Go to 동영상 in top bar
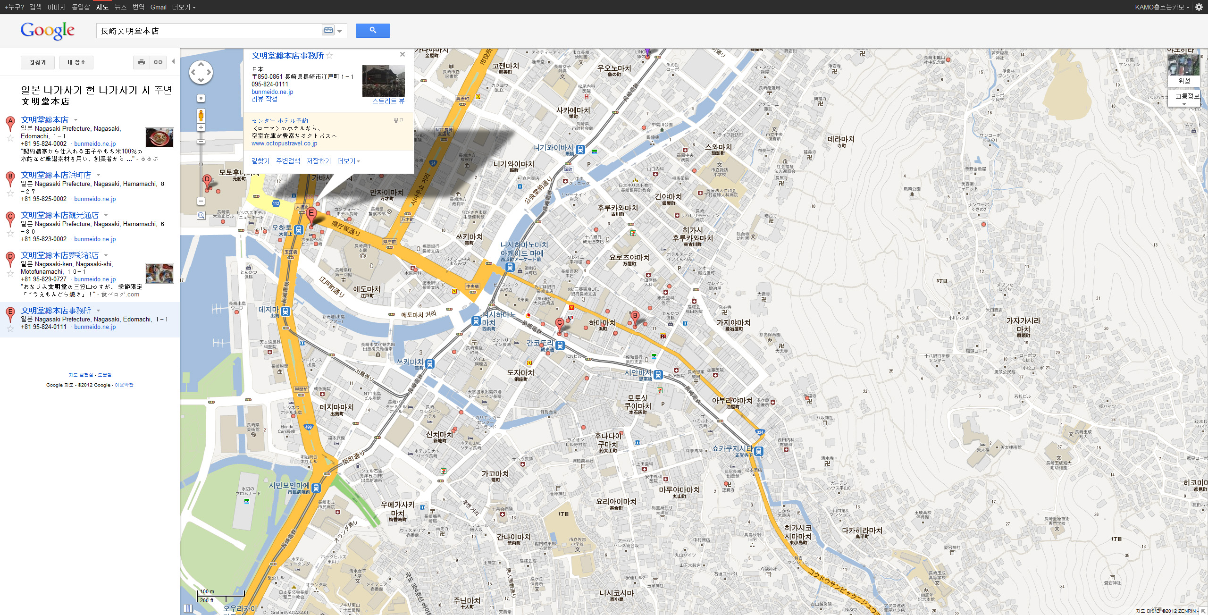 pyautogui.click(x=81, y=7)
